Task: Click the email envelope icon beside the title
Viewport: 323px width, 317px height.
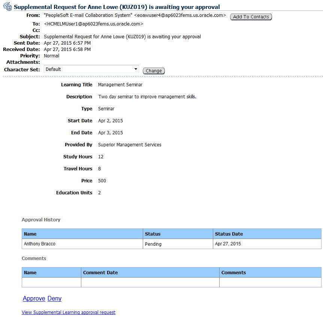Action: (7, 6)
